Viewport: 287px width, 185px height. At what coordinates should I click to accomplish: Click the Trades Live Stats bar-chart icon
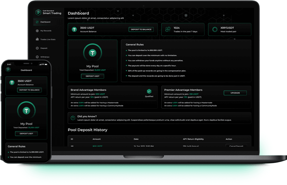(x=37, y=39)
